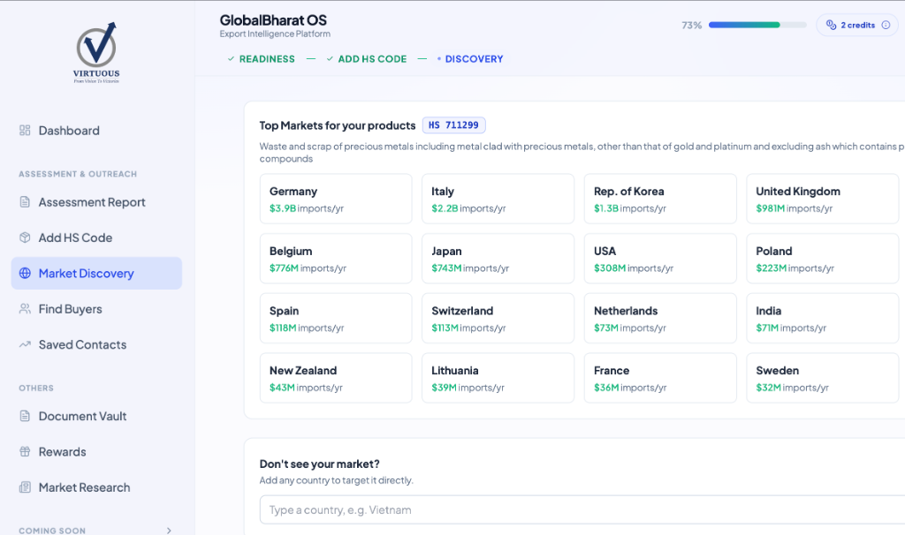This screenshot has width=905, height=535.
Task: Open Market Research page
Action: 96,487
